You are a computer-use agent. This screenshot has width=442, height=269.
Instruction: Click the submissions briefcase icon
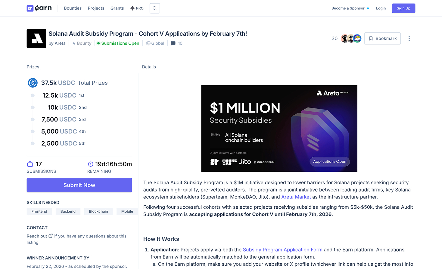coord(30,164)
